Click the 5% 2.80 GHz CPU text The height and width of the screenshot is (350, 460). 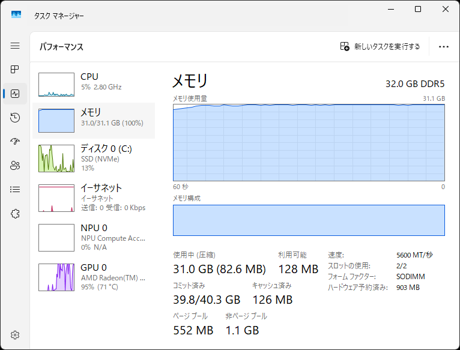(x=101, y=87)
